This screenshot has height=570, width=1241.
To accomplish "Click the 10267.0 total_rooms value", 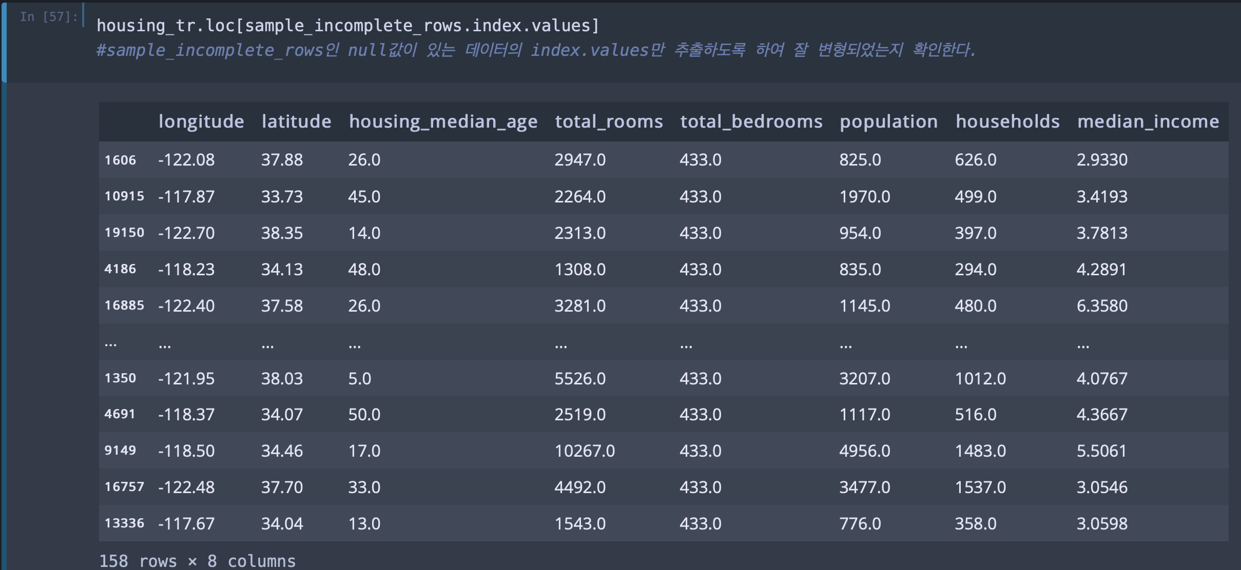I will (584, 451).
